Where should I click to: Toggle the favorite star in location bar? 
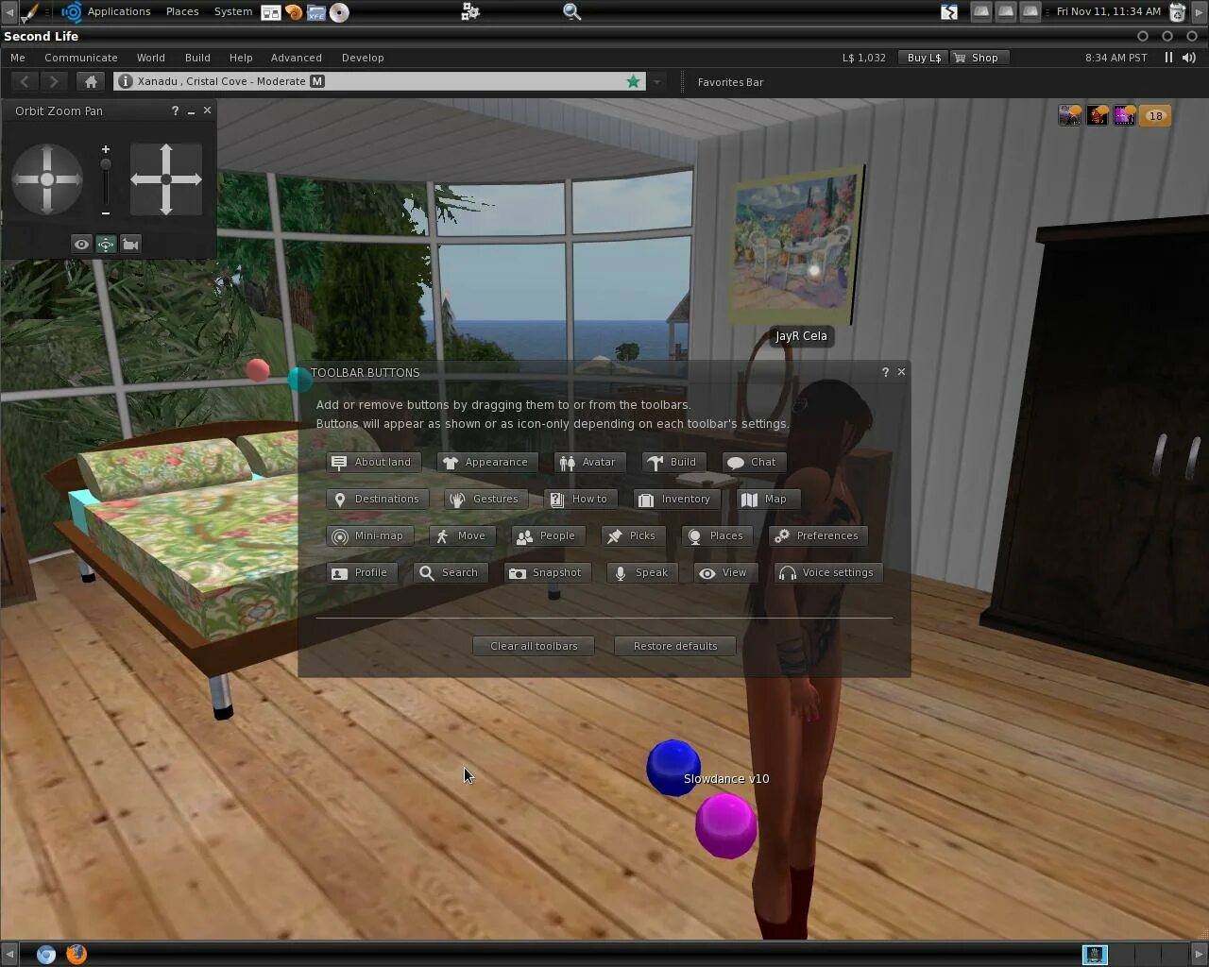634,81
